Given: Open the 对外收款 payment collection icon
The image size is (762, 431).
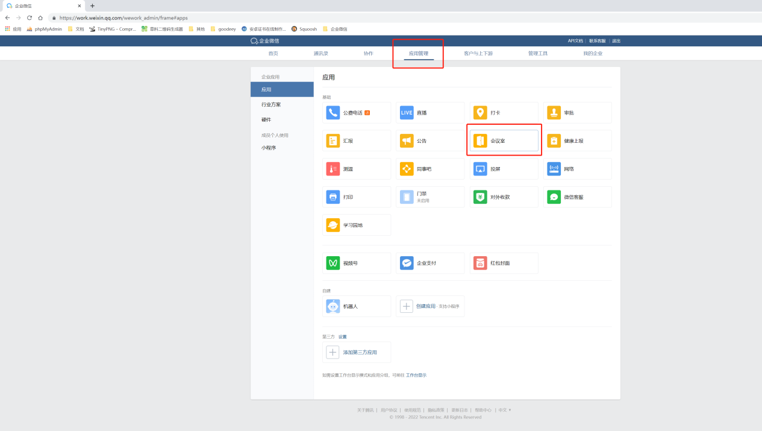Looking at the screenshot, I should pyautogui.click(x=480, y=197).
